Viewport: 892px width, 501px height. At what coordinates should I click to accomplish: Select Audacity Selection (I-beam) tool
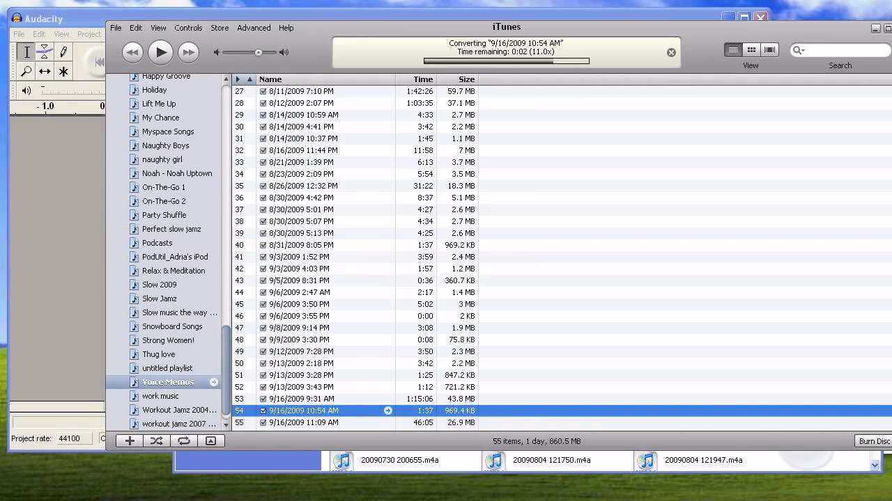26,52
